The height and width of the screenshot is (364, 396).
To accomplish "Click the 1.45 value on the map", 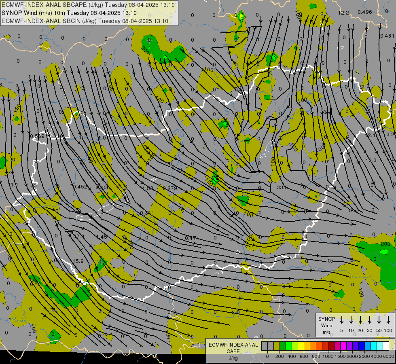I will click(x=102, y=237).
